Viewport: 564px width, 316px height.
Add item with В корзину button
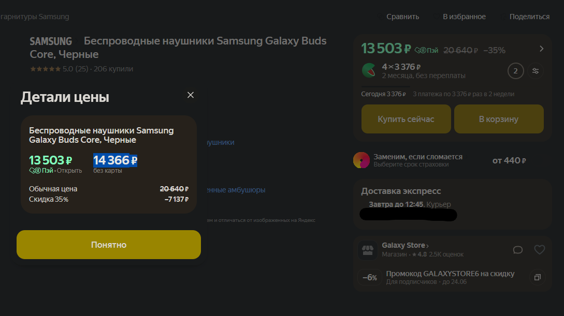coord(498,119)
